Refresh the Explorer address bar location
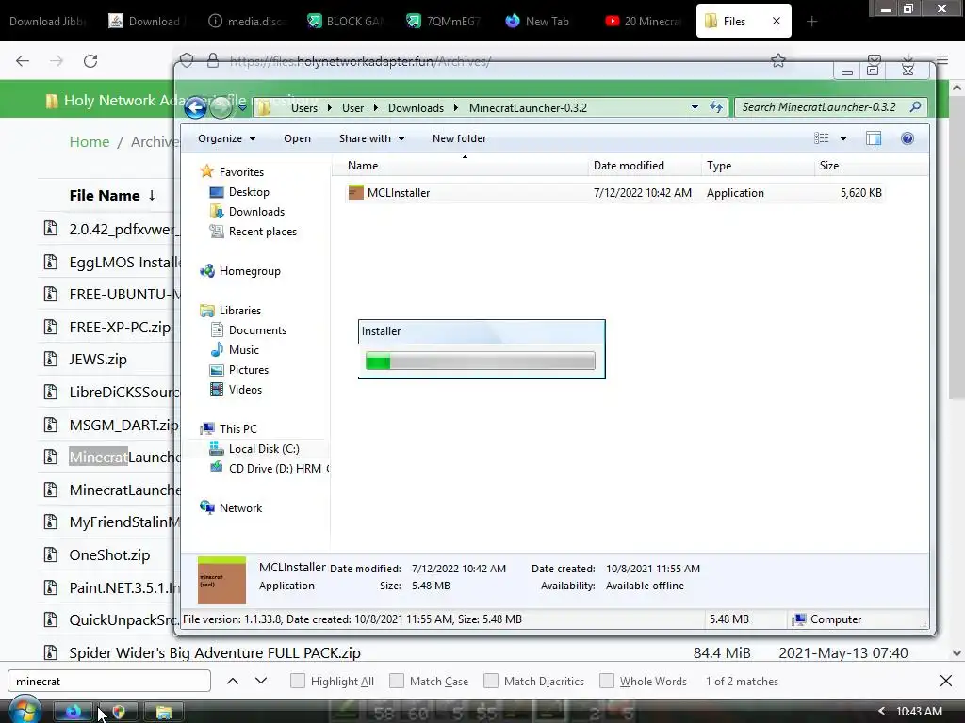Screen dimensions: 965x723 point(716,107)
